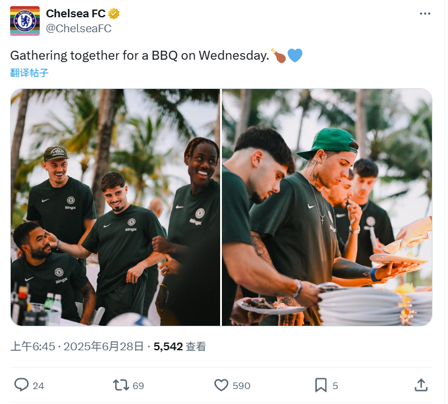
Task: Click the 翻译帖子 translate link
Action: (29, 73)
